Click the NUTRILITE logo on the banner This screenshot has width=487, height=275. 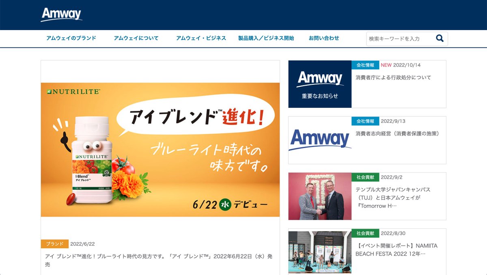[x=73, y=92]
